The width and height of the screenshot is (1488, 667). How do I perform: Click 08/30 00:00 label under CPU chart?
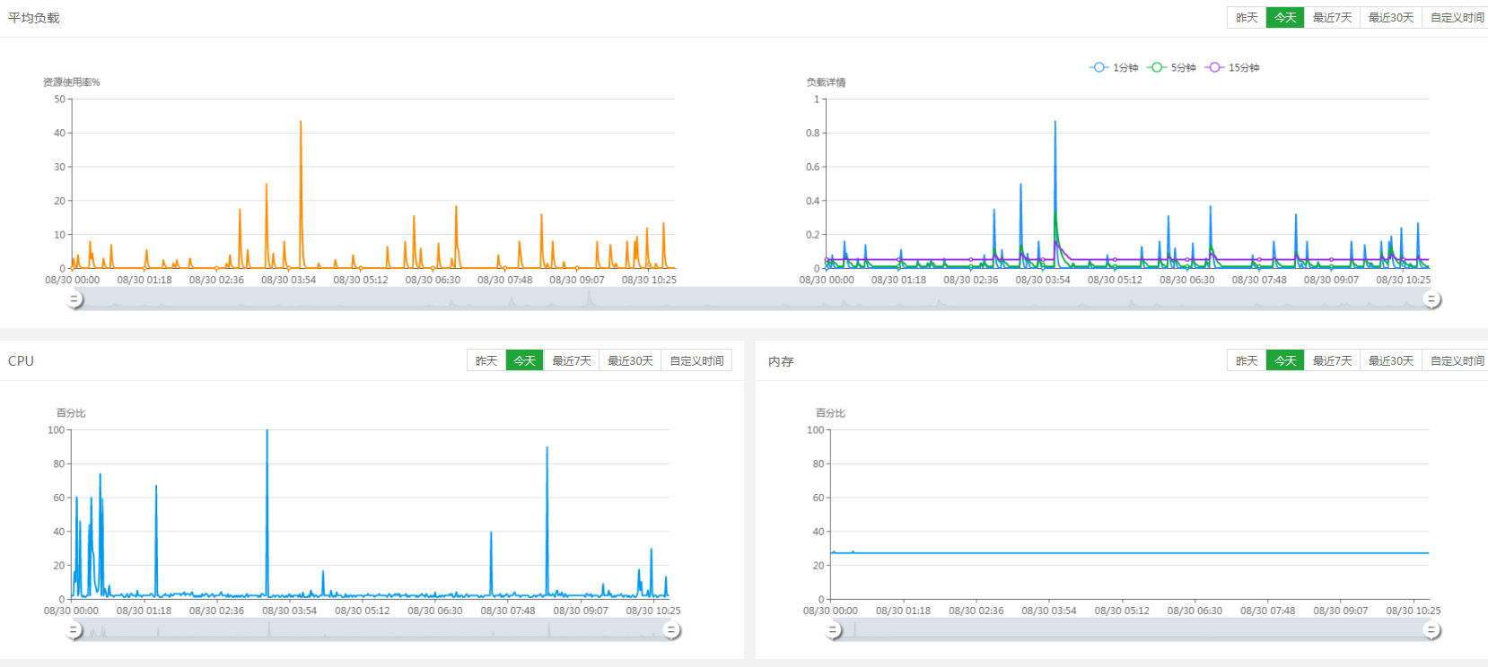click(71, 611)
